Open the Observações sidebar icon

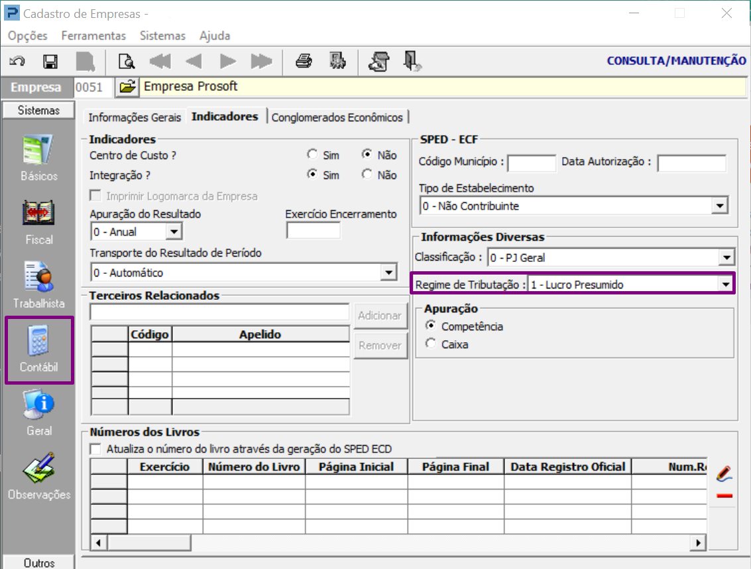click(39, 477)
